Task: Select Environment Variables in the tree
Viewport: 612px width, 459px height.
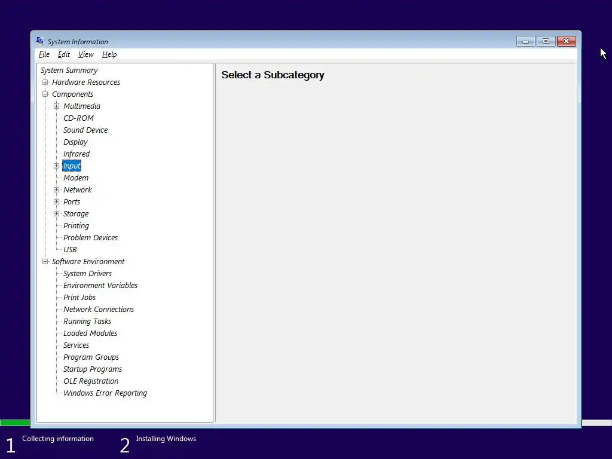Action: point(100,285)
